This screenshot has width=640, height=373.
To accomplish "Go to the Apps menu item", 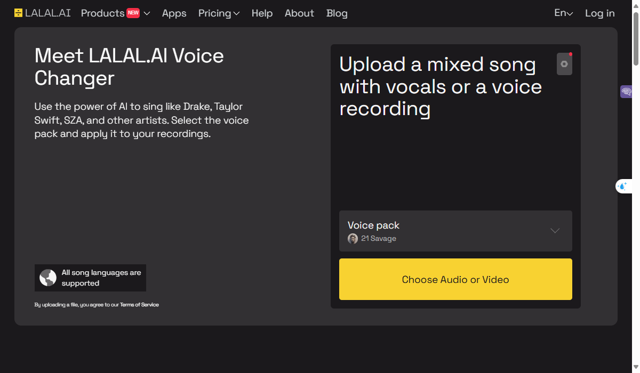I will 174,13.
